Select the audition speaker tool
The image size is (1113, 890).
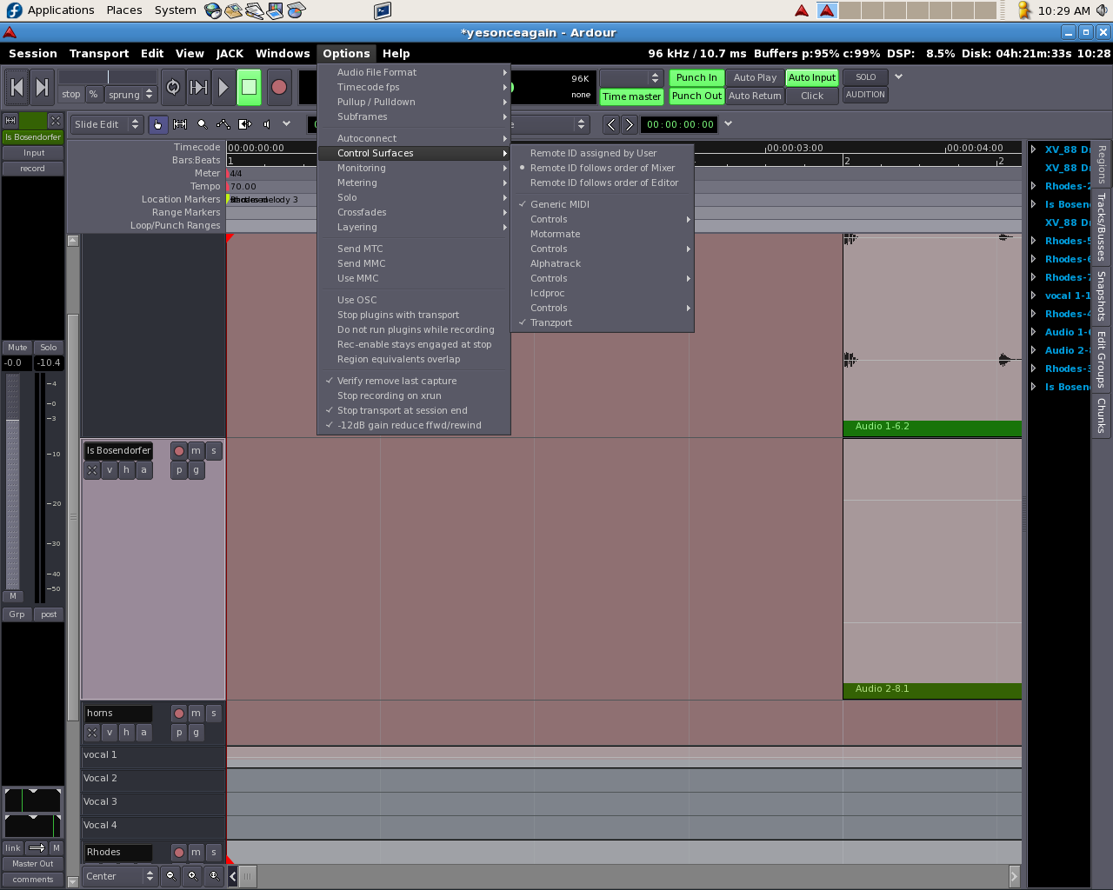[267, 124]
